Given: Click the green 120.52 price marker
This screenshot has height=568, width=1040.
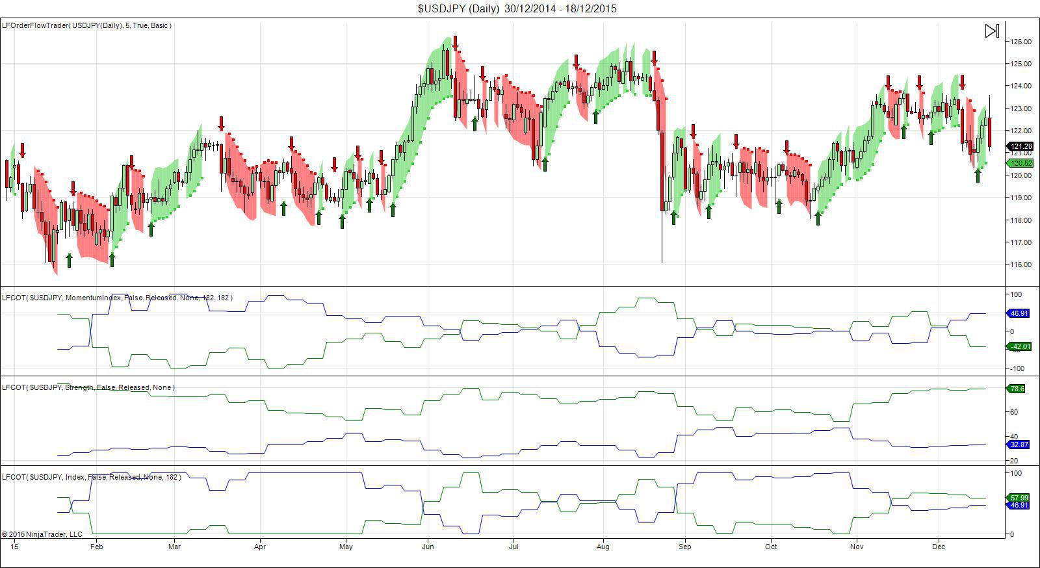Looking at the screenshot, I should click(1020, 163).
